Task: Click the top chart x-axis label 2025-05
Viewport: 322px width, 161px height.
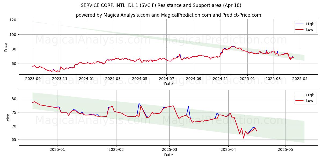Action: click(x=300, y=79)
